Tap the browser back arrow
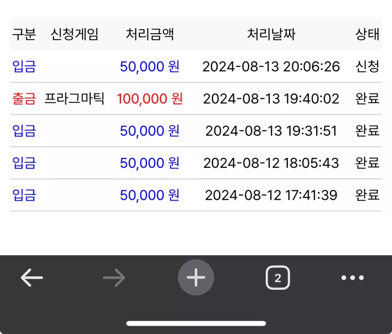 click(32, 278)
